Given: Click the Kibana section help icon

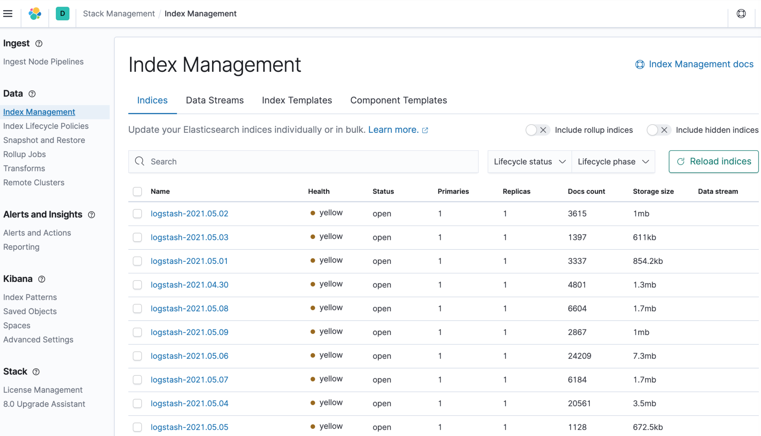Looking at the screenshot, I should 42,279.
